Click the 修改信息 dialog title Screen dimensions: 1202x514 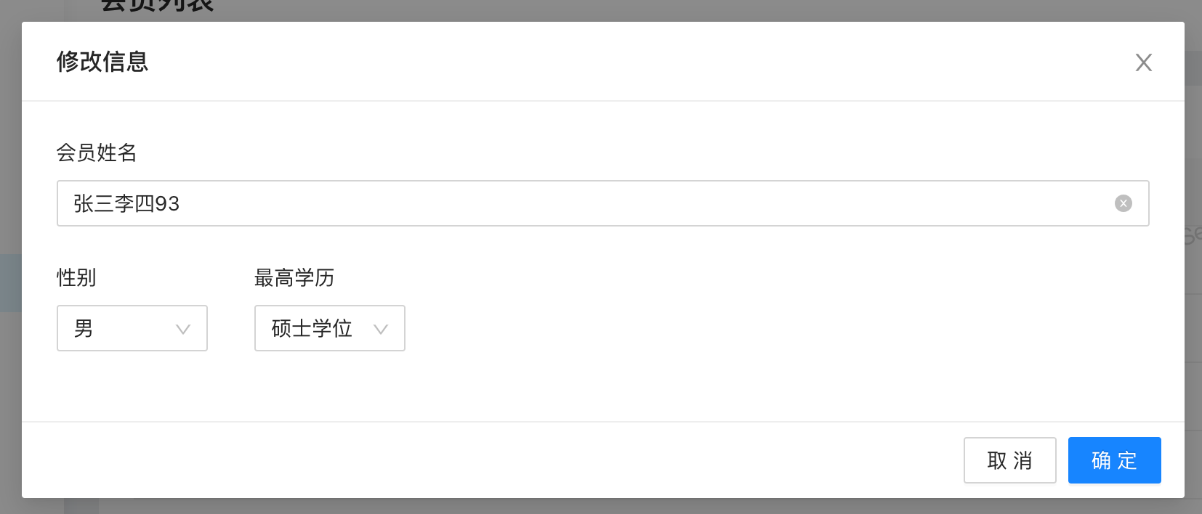tap(102, 62)
